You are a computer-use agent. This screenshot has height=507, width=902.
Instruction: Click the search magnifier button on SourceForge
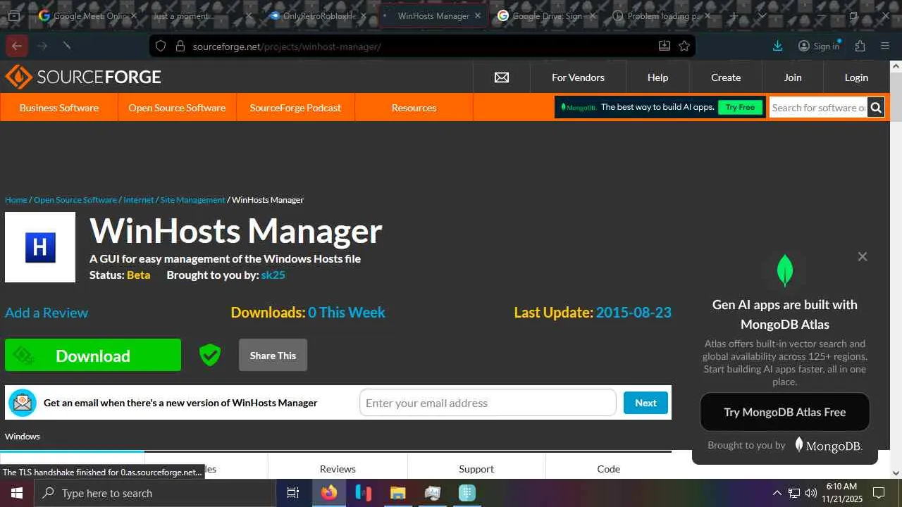point(876,108)
